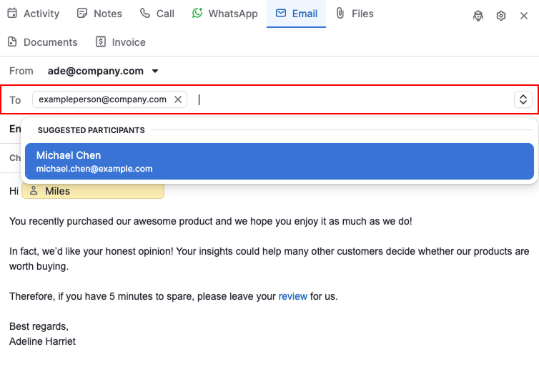Click the Call phone icon
Screen dimensions: 539x372
tap(144, 13)
